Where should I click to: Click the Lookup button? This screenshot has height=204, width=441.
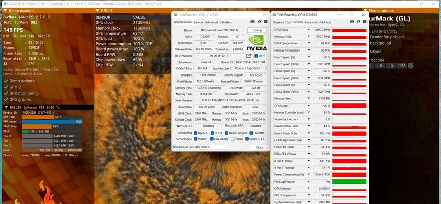click(x=257, y=30)
